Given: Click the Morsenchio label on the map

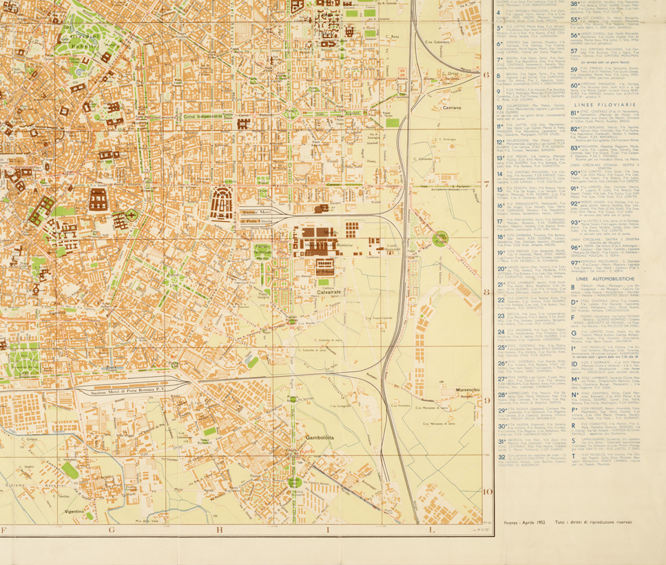Looking at the screenshot, I should (467, 391).
